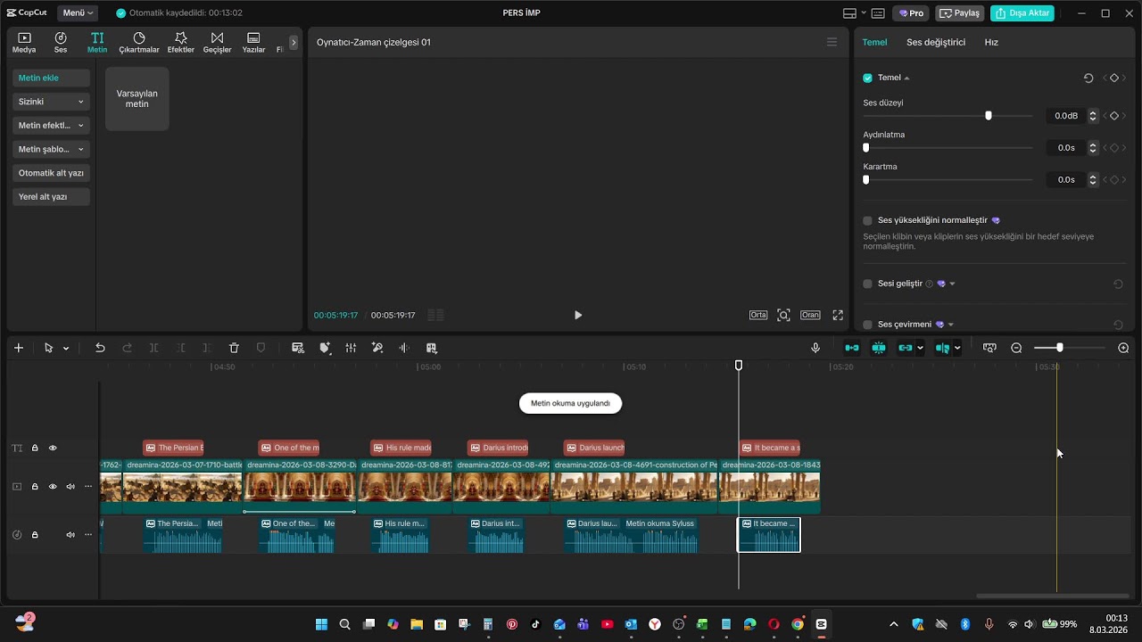Add the Varsayılan metin thumbnail
Screen dimensions: 1142x642
(137, 99)
